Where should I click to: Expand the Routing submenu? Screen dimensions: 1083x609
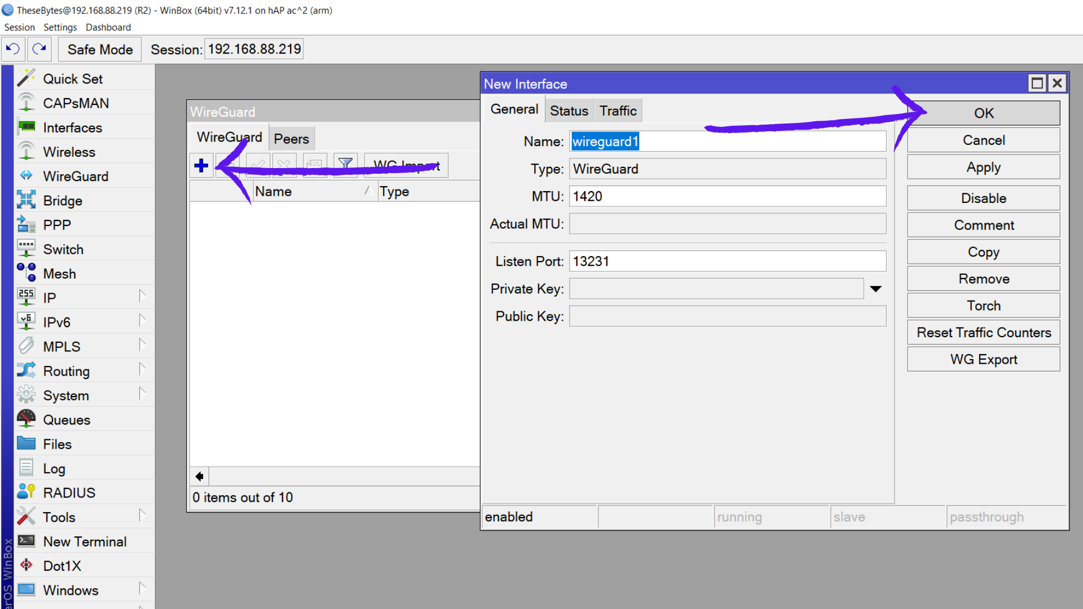[x=67, y=371]
